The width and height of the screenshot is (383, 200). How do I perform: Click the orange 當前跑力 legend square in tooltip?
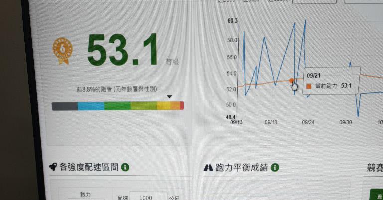point(309,86)
